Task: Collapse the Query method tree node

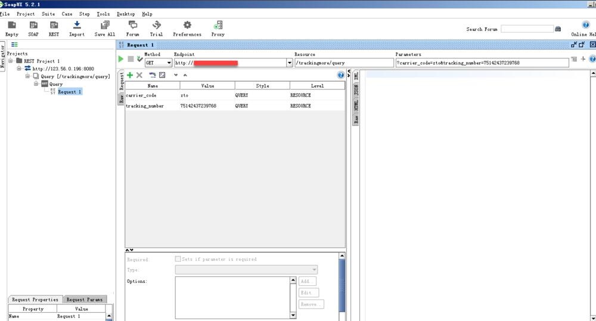Action: (x=36, y=83)
